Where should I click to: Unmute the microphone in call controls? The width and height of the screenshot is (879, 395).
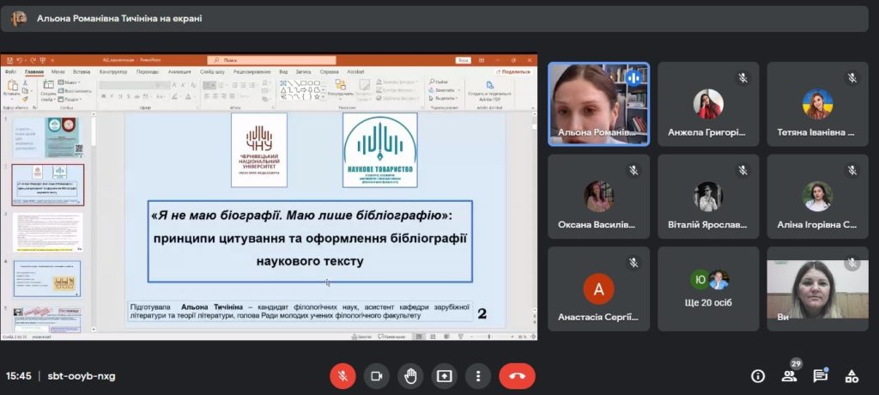point(343,376)
